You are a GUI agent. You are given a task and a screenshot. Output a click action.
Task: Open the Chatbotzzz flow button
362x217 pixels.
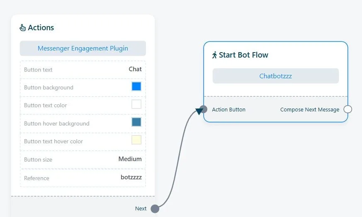pos(276,76)
